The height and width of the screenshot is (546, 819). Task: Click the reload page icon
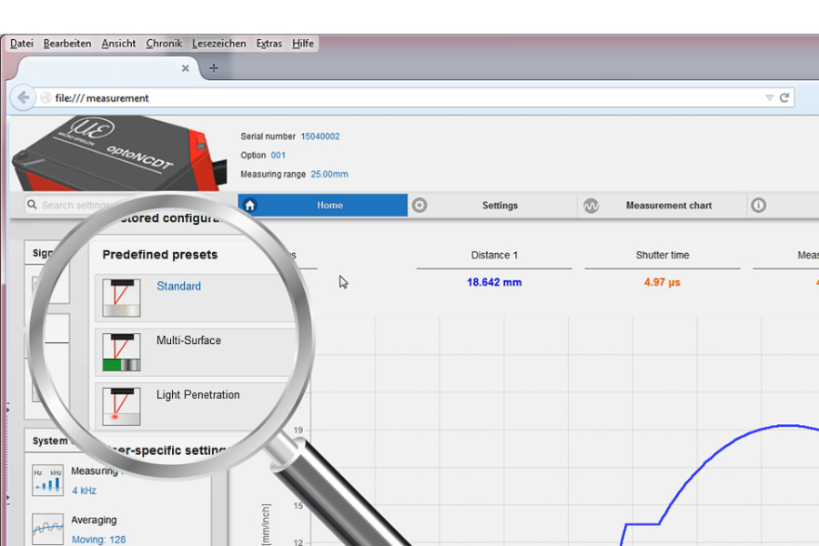click(x=784, y=97)
